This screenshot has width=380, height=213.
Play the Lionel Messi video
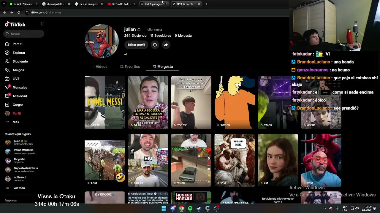(x=105, y=102)
